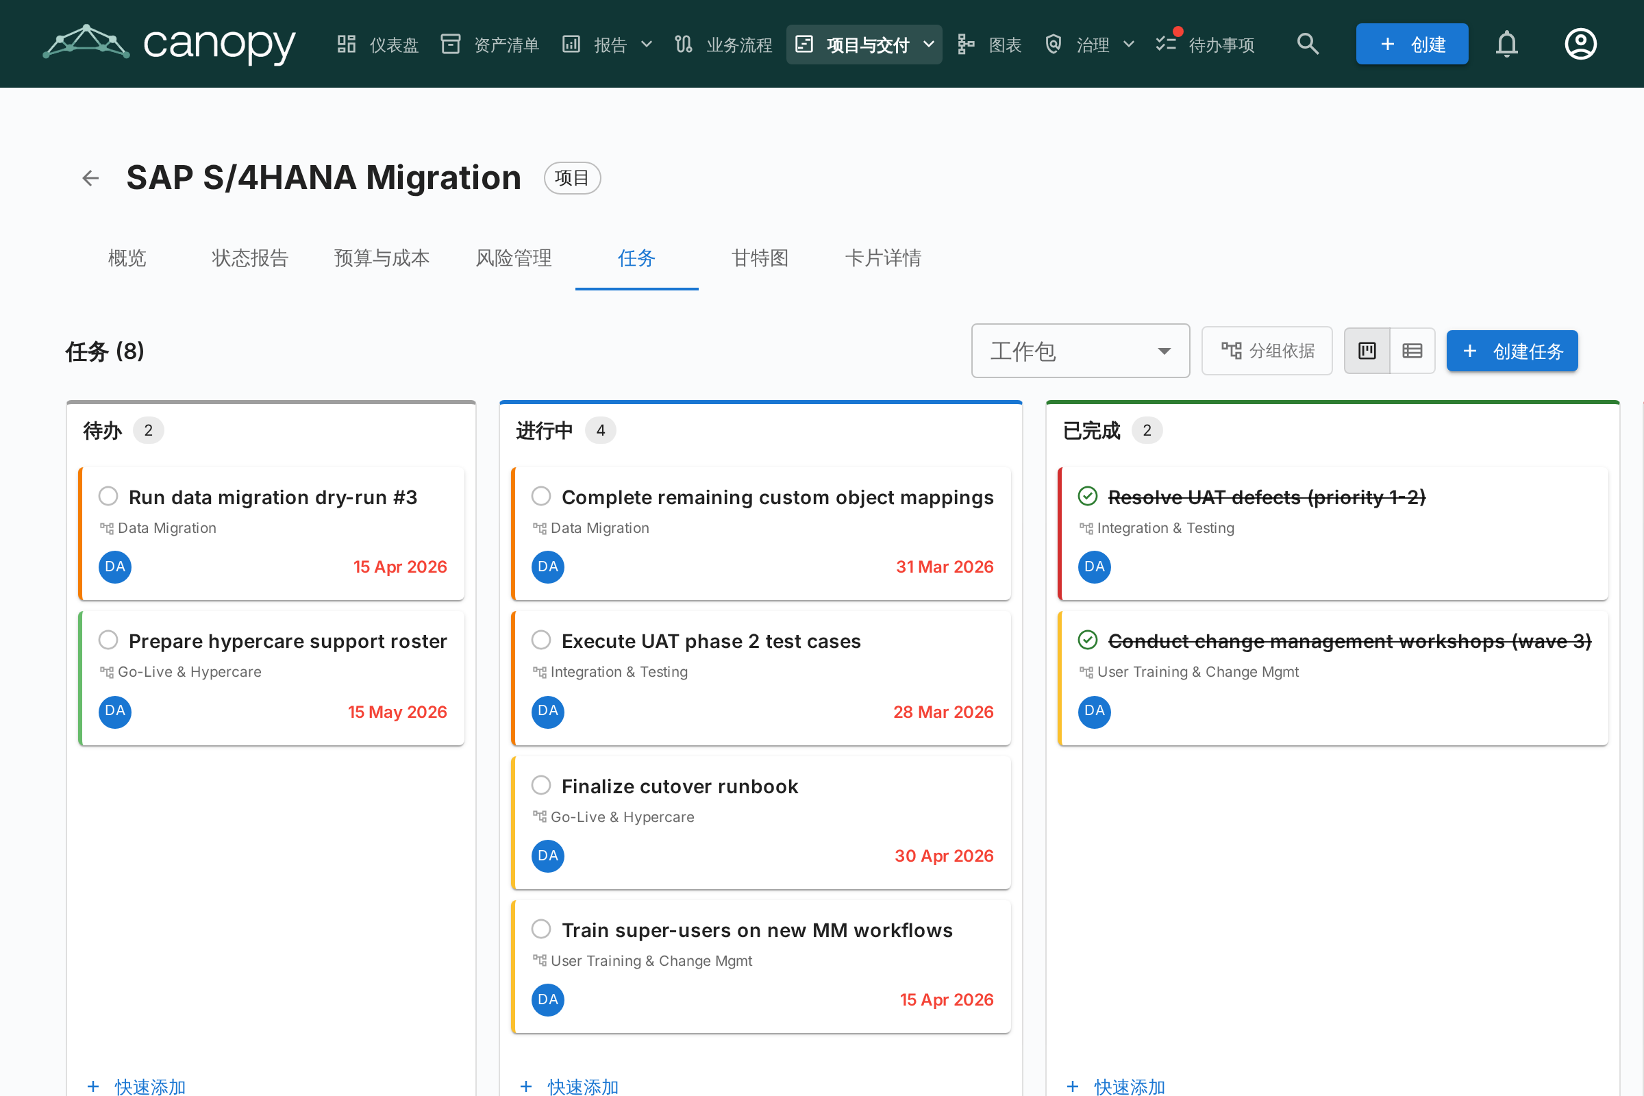Image resolution: width=1644 pixels, height=1096 pixels.
Task: Click the 已完成 column header label
Action: coord(1091,431)
